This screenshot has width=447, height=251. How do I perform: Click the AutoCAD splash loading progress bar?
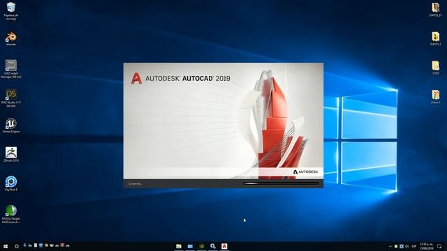click(x=281, y=183)
